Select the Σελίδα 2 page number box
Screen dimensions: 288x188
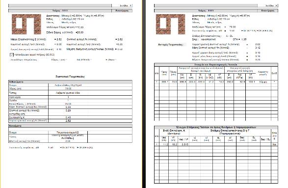click(x=267, y=5)
